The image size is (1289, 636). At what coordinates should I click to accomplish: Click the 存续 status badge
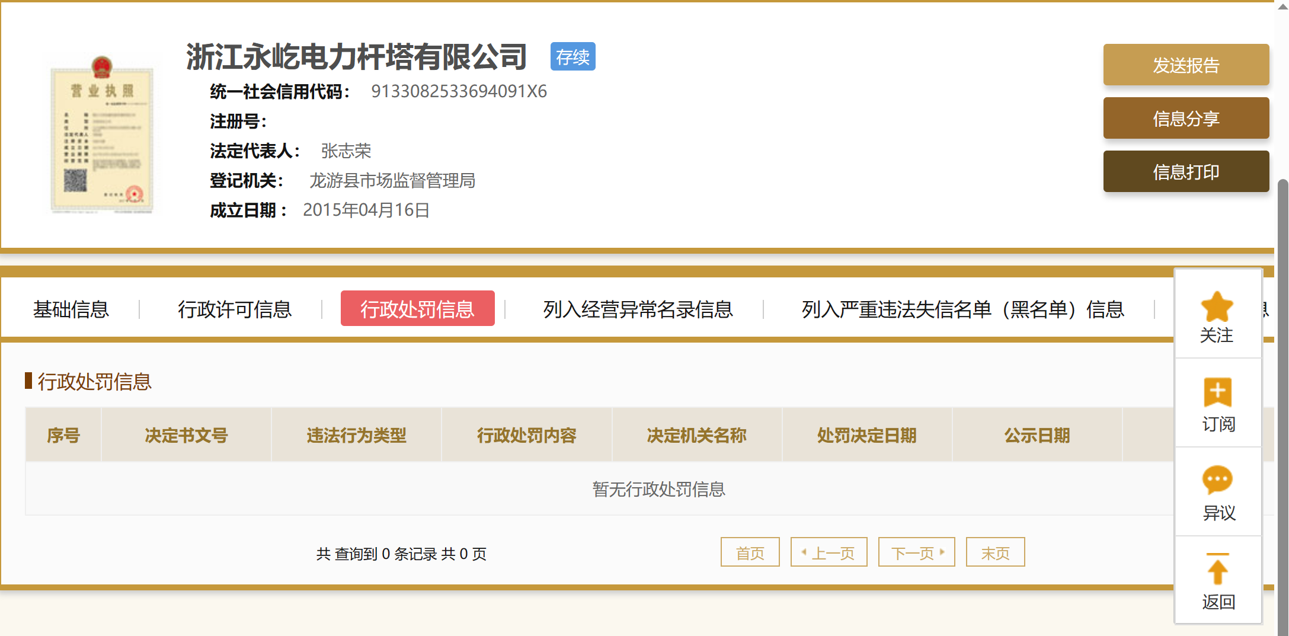click(x=572, y=56)
